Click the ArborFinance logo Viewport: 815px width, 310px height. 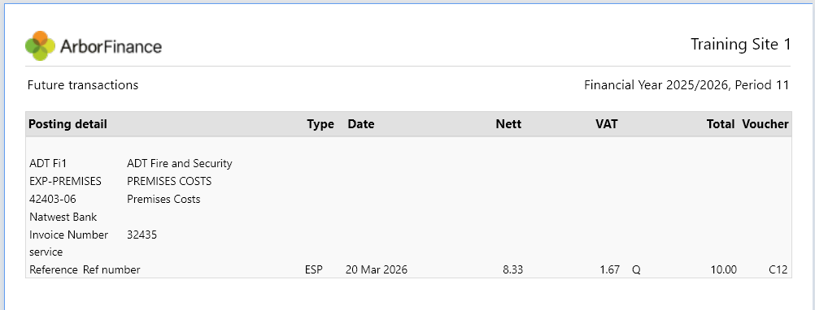click(x=94, y=45)
